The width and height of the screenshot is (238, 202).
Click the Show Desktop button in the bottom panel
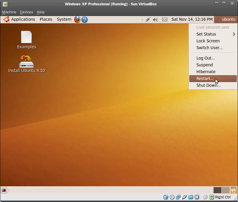click(x=4, y=190)
